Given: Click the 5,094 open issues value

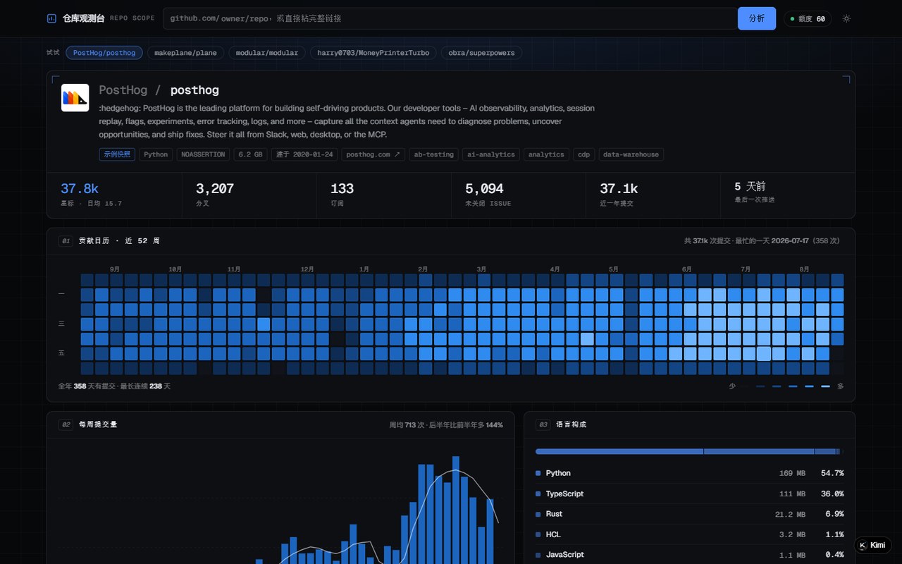Looking at the screenshot, I should click(484, 188).
